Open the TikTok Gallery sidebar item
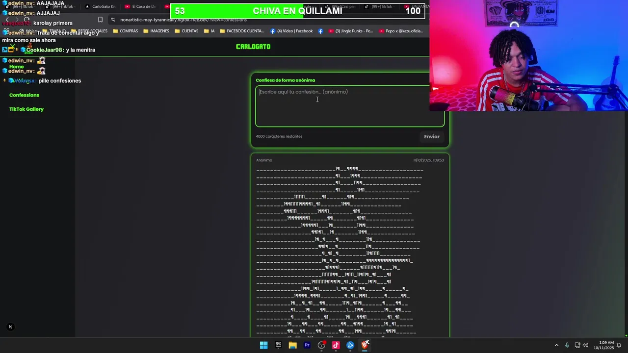The height and width of the screenshot is (353, 628). pyautogui.click(x=26, y=109)
